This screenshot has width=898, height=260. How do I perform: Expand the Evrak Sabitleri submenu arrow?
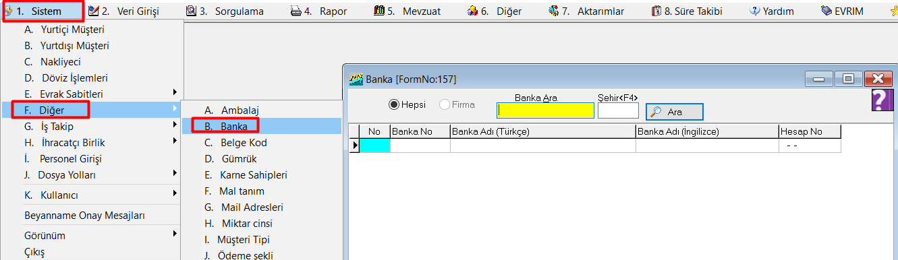pyautogui.click(x=175, y=92)
